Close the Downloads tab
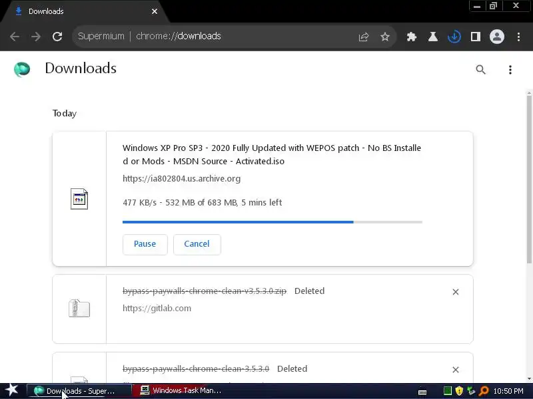Image resolution: width=533 pixels, height=399 pixels. coord(155,11)
